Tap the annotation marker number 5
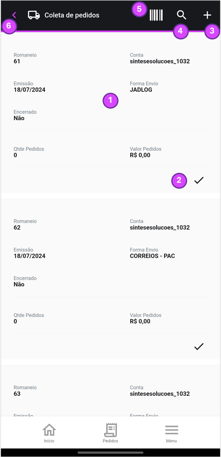Viewport: 221px width, 457px height. (139, 9)
